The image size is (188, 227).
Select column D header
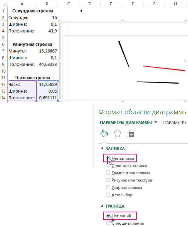coord(90,4)
